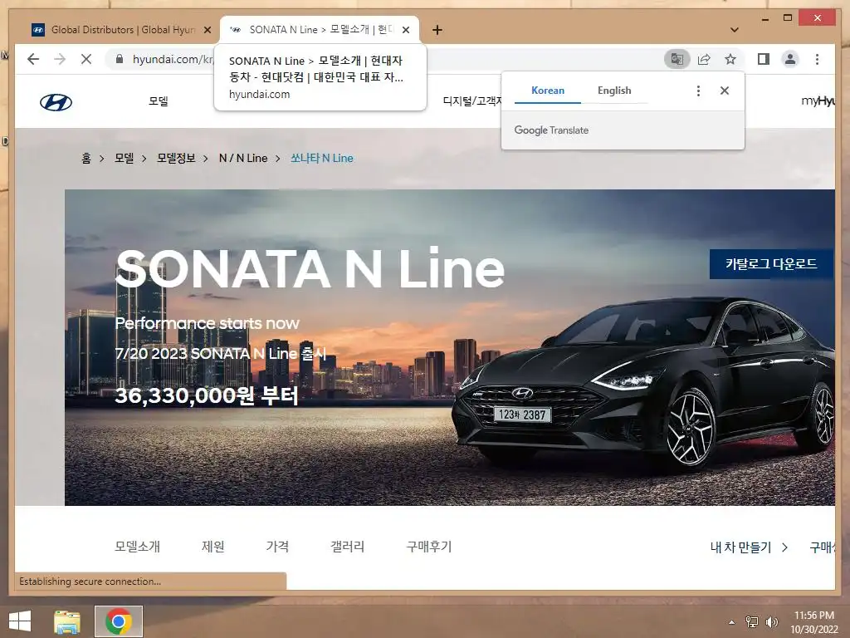Open the myHyundai link
850x638 pixels.
pos(818,101)
